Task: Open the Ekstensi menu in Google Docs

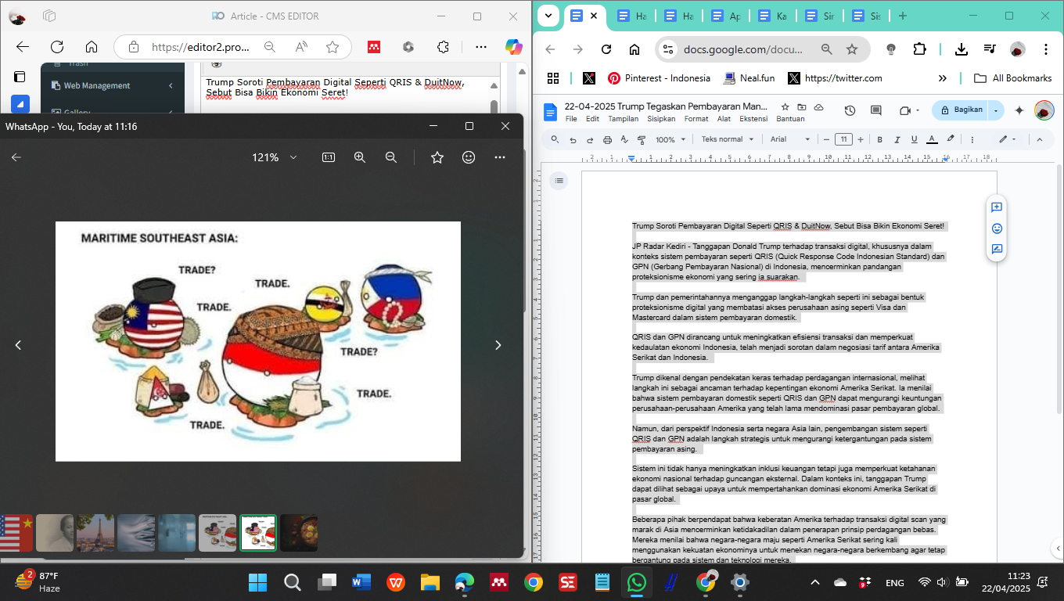Action: 753,119
